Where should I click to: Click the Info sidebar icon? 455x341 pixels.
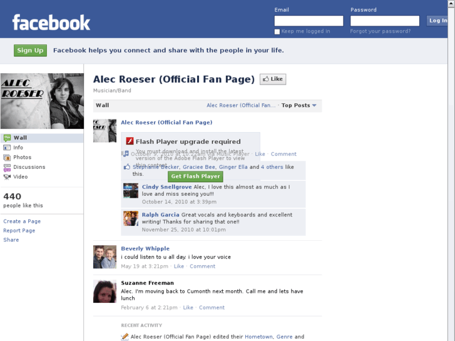click(x=7, y=148)
